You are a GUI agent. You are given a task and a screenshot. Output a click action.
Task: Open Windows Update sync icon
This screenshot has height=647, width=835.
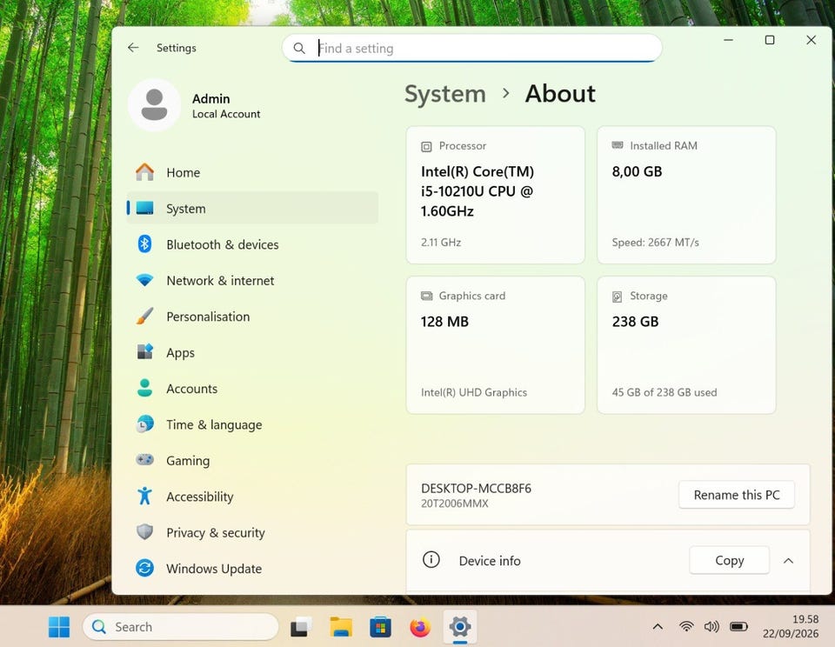click(x=144, y=568)
